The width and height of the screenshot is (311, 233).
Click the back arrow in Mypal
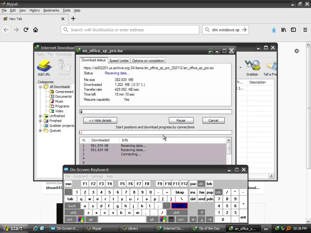click(x=6, y=30)
